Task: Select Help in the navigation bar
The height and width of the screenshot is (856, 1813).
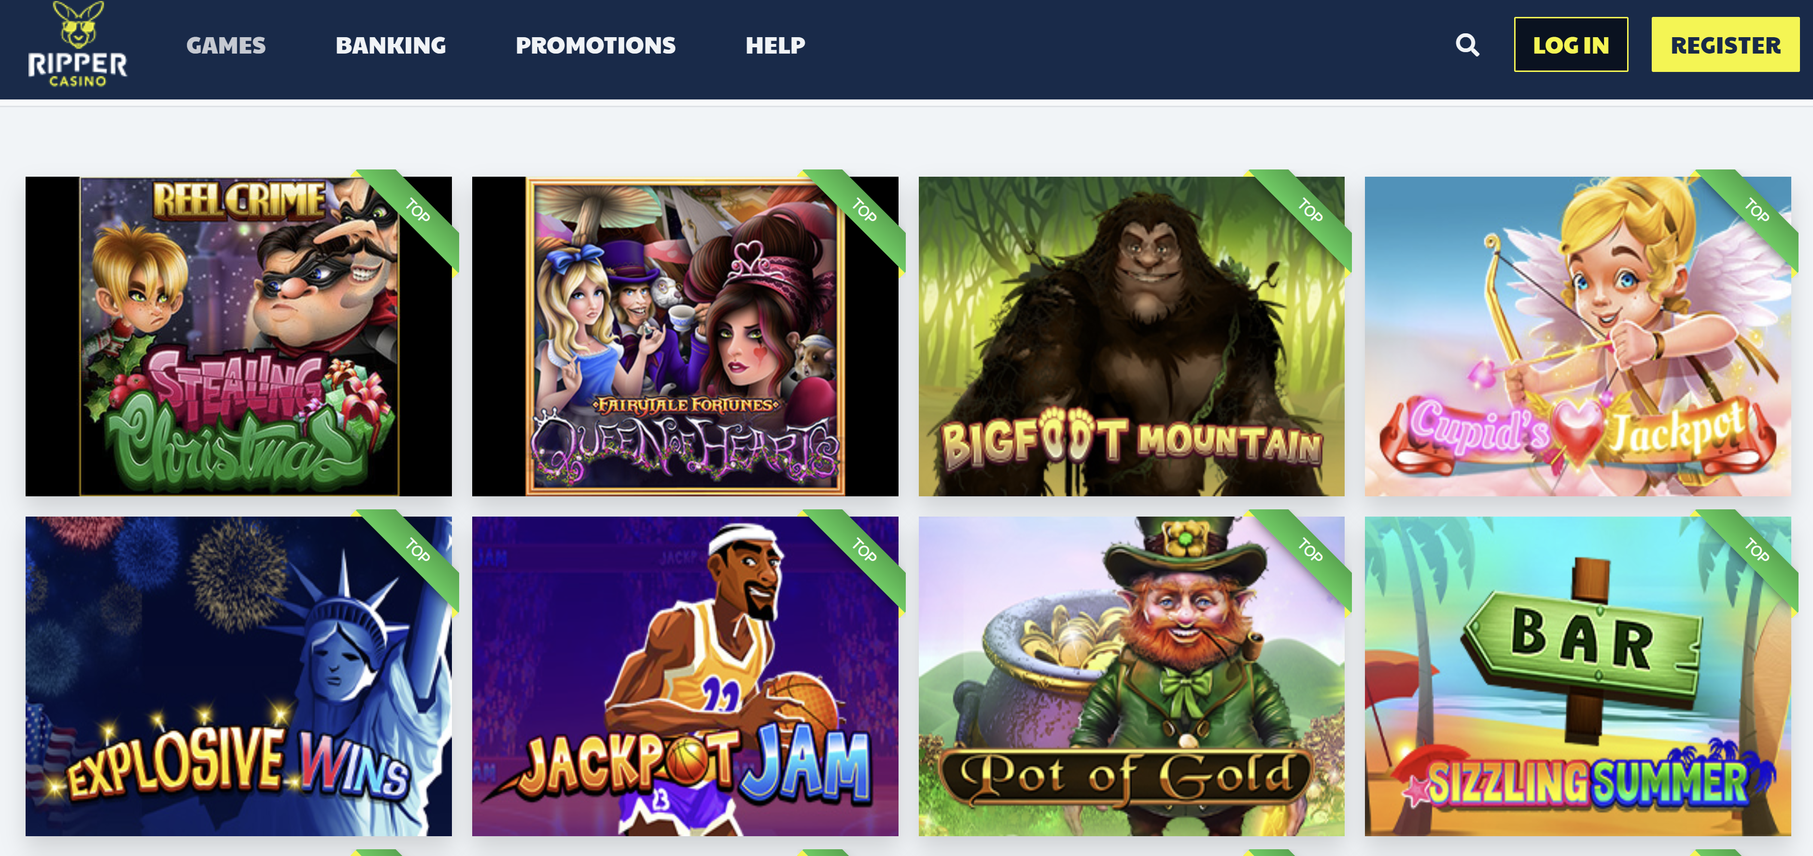Action: [775, 46]
